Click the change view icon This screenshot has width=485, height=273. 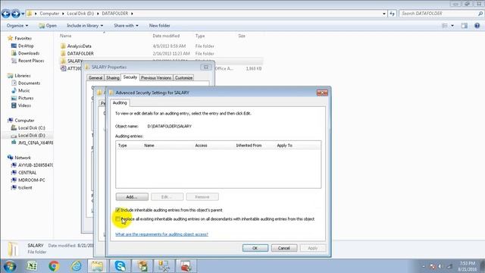coord(445,26)
